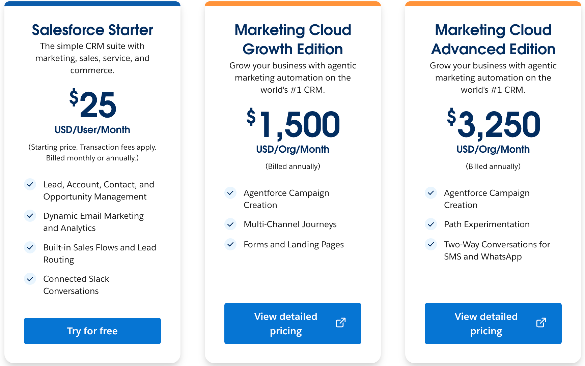Click the checkmark beside Connected Slack Conversations
Screen dimensions: 585x366
[30, 279]
